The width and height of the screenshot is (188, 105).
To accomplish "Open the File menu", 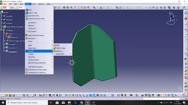I will 11,4.
